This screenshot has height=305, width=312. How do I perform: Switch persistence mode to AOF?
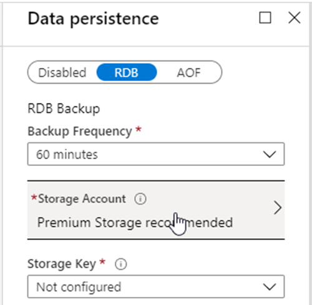tap(188, 72)
